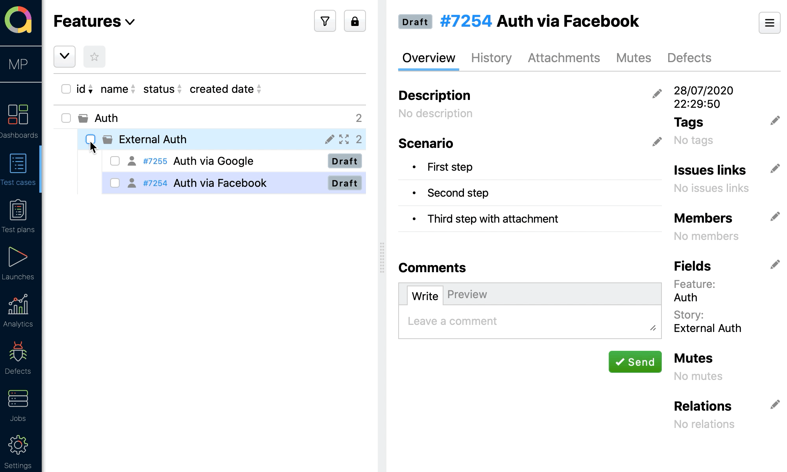
Task: Switch to the History tab
Action: click(491, 58)
